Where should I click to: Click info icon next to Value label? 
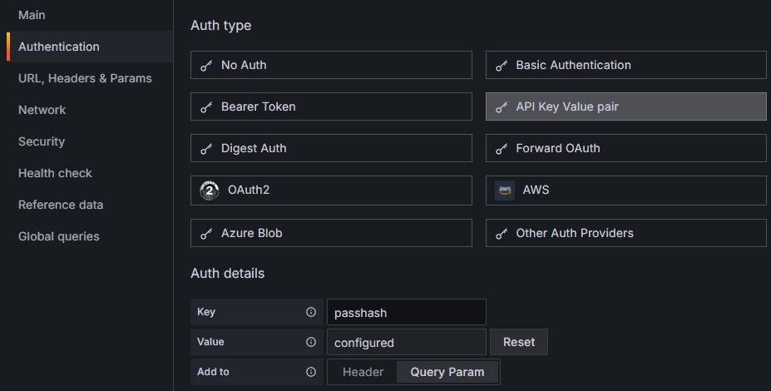(311, 342)
